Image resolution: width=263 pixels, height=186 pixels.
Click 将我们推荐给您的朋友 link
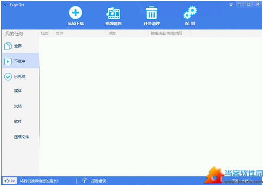[39, 181]
